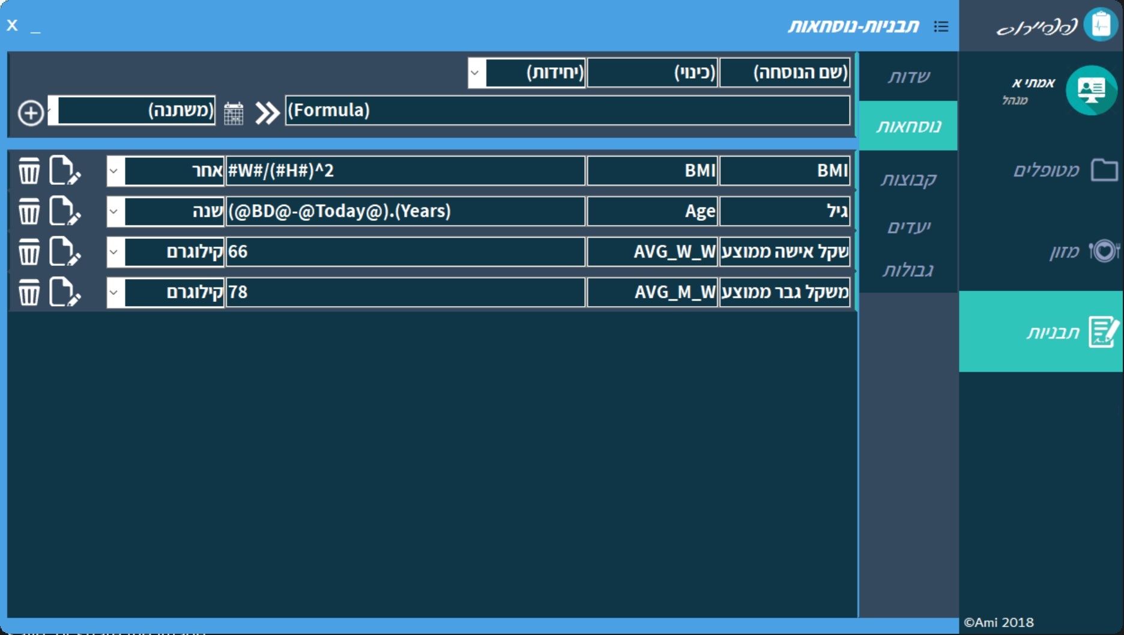Click the שקל אישה ממוצע name cell
This screenshot has height=635, width=1124.
[x=785, y=251]
